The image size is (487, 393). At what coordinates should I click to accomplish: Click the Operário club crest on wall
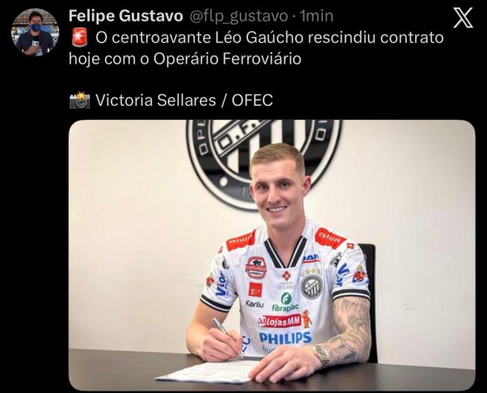click(264, 162)
